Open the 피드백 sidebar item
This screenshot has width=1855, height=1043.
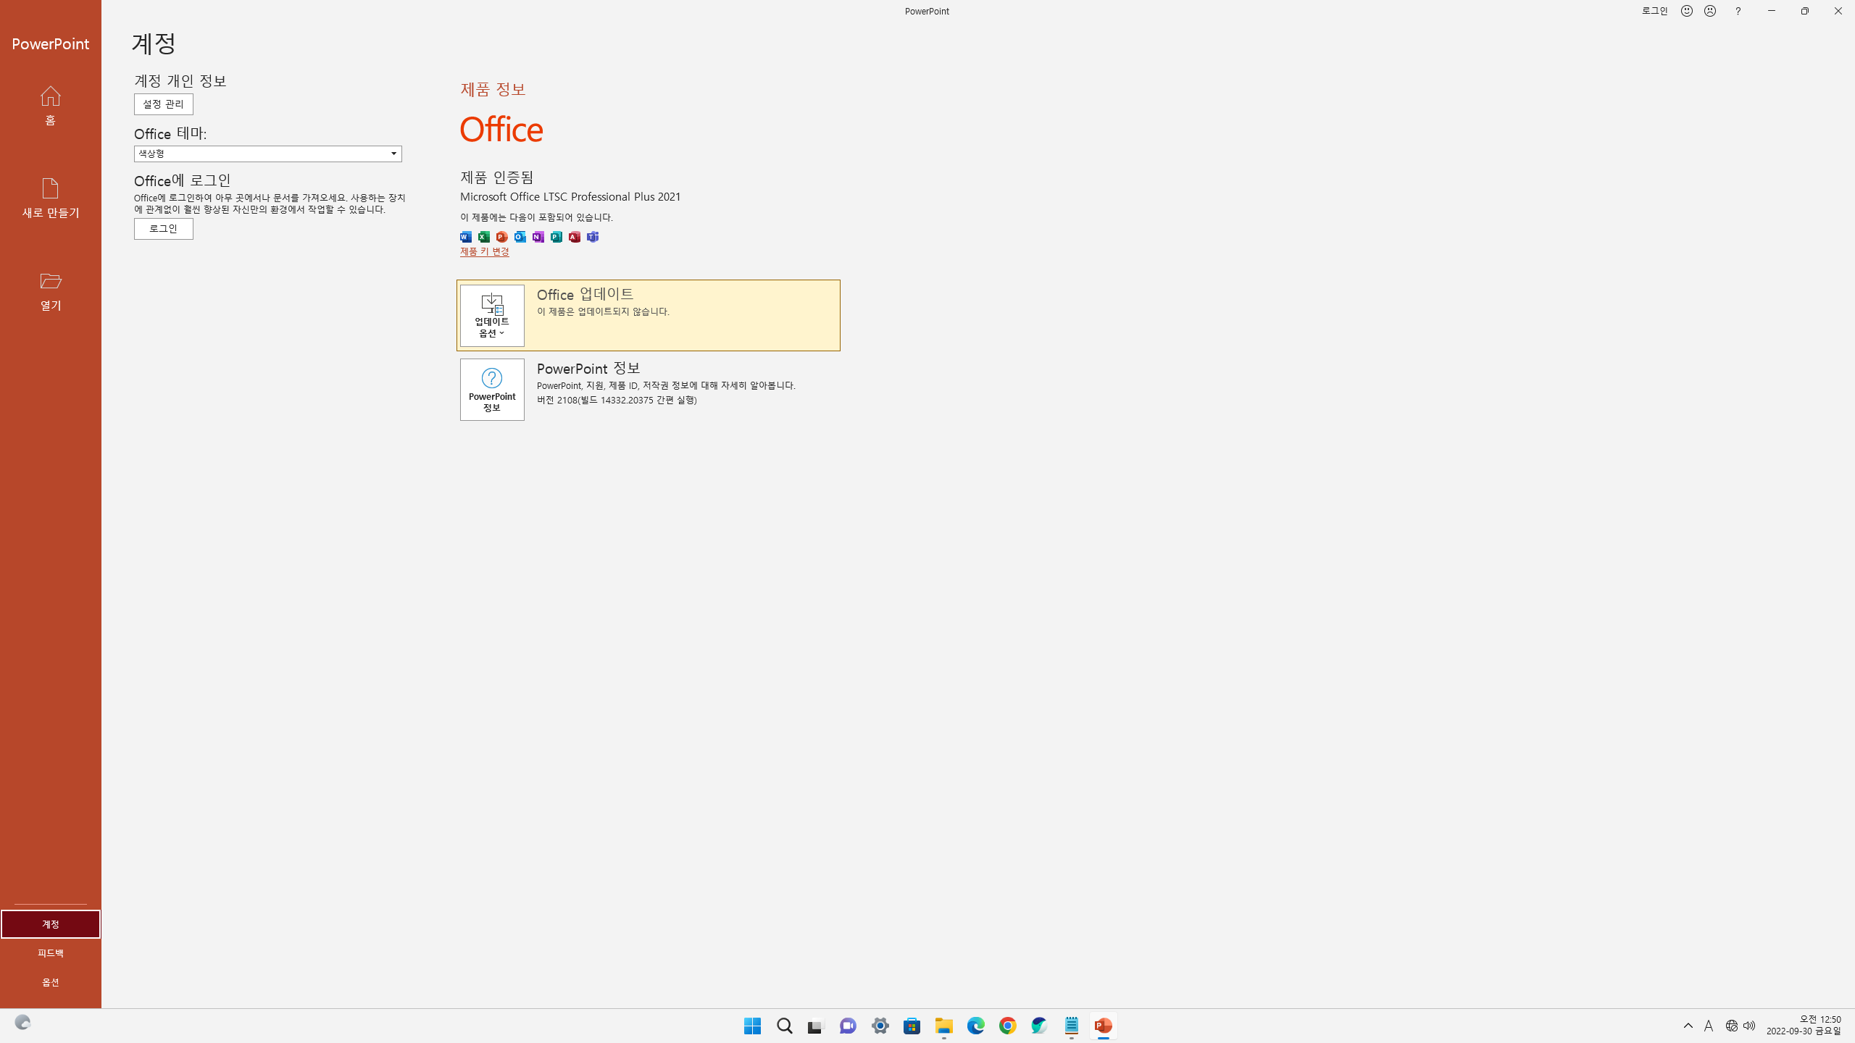pos(50,953)
